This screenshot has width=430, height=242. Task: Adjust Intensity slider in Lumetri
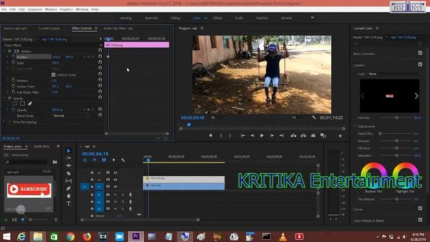[x=396, y=118]
